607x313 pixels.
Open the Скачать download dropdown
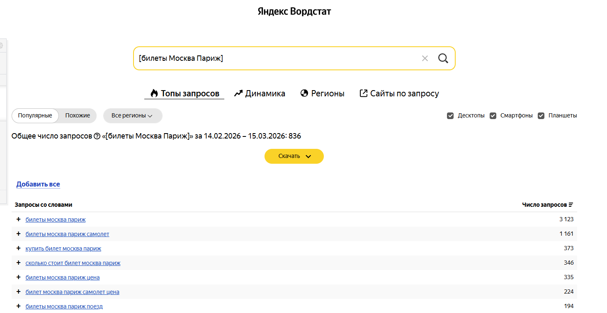click(294, 156)
